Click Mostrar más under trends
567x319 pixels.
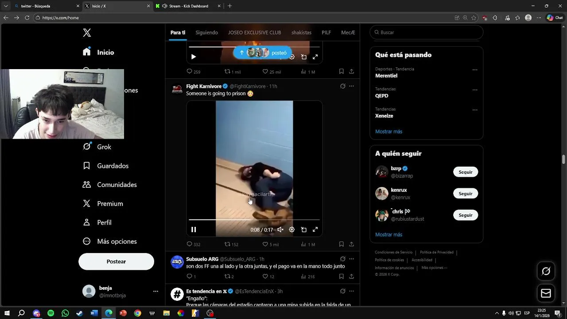pyautogui.click(x=388, y=132)
